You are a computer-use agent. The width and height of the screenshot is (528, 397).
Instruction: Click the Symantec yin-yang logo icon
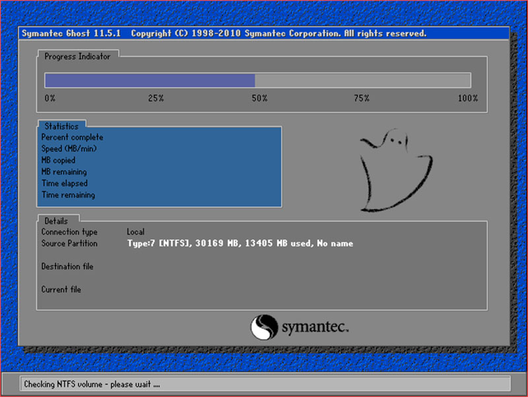tap(264, 327)
